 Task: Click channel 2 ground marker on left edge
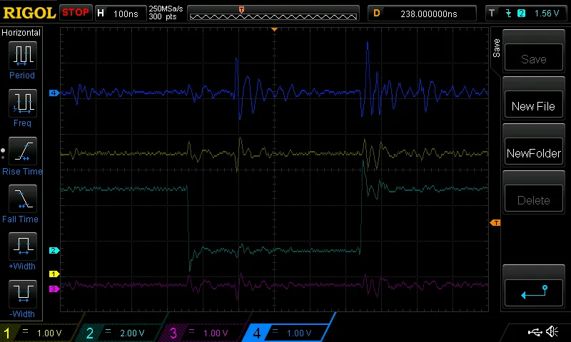[x=54, y=250]
